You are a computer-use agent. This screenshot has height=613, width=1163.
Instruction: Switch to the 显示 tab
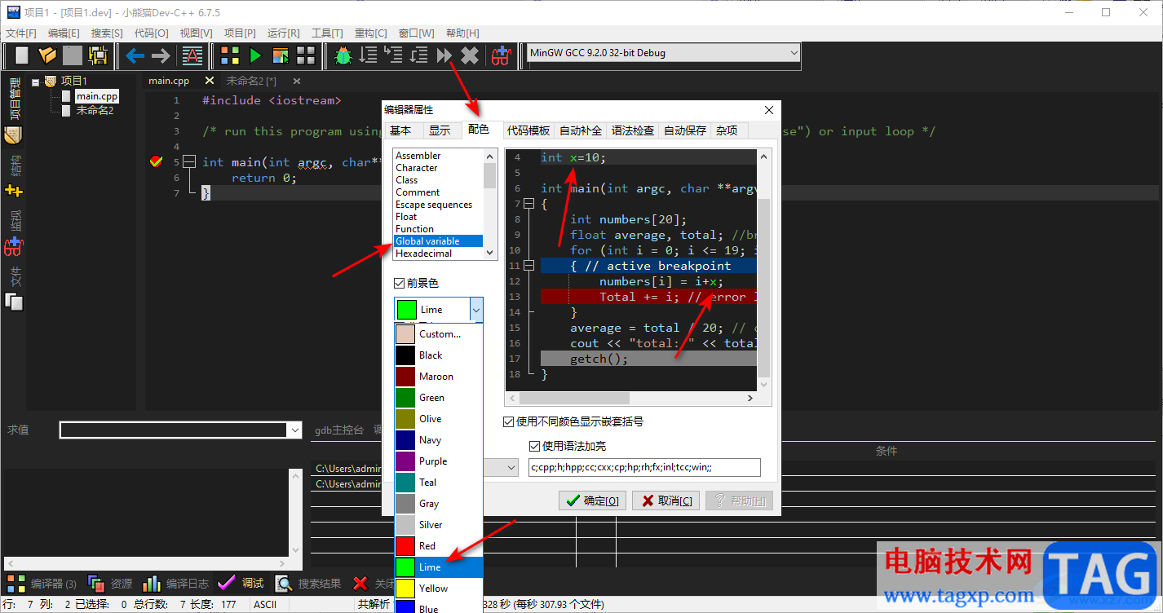(440, 130)
